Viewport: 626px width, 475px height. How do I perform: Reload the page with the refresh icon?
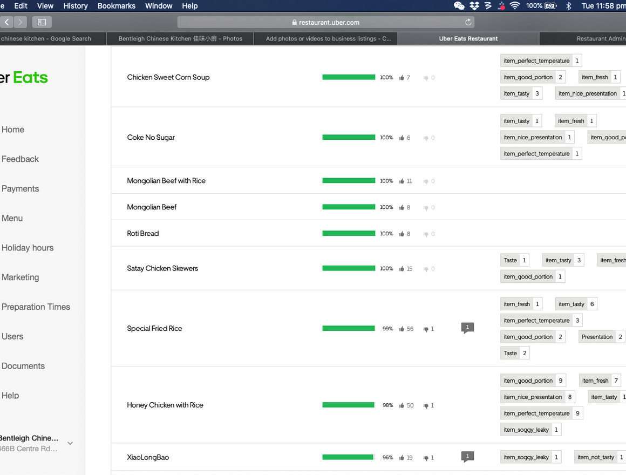pos(468,22)
